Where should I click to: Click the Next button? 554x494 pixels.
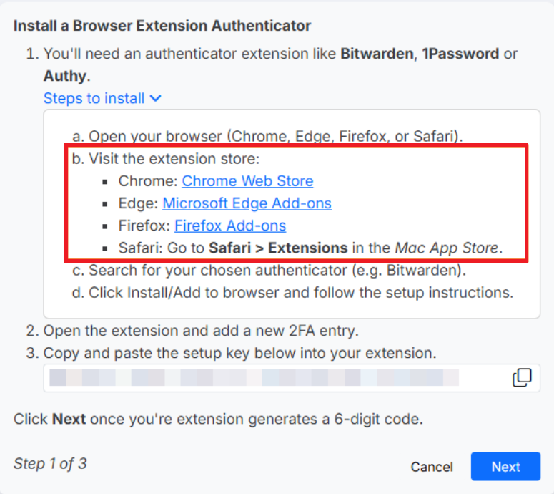pyautogui.click(x=505, y=466)
